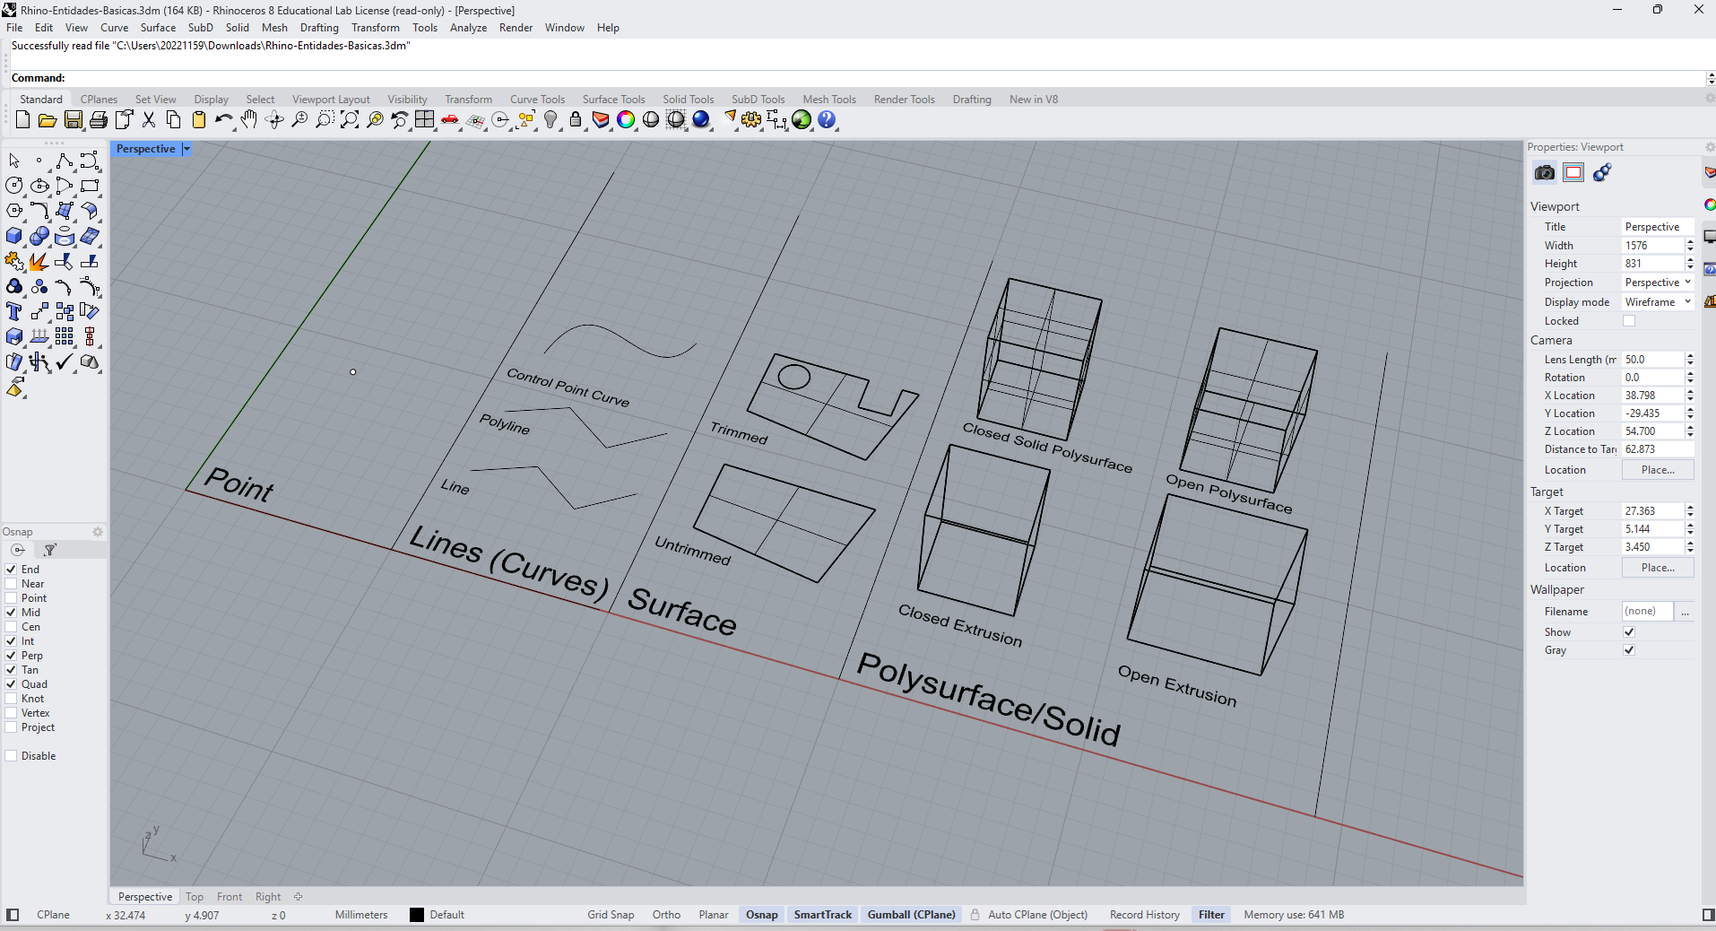Viewport: 1716px width, 931px height.
Task: Pick the Explode tool icon
Action: (39, 262)
